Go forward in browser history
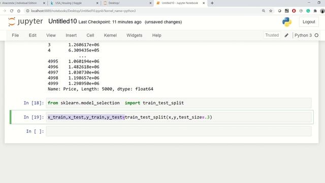The width and height of the screenshot is (325, 183). click(5, 11)
